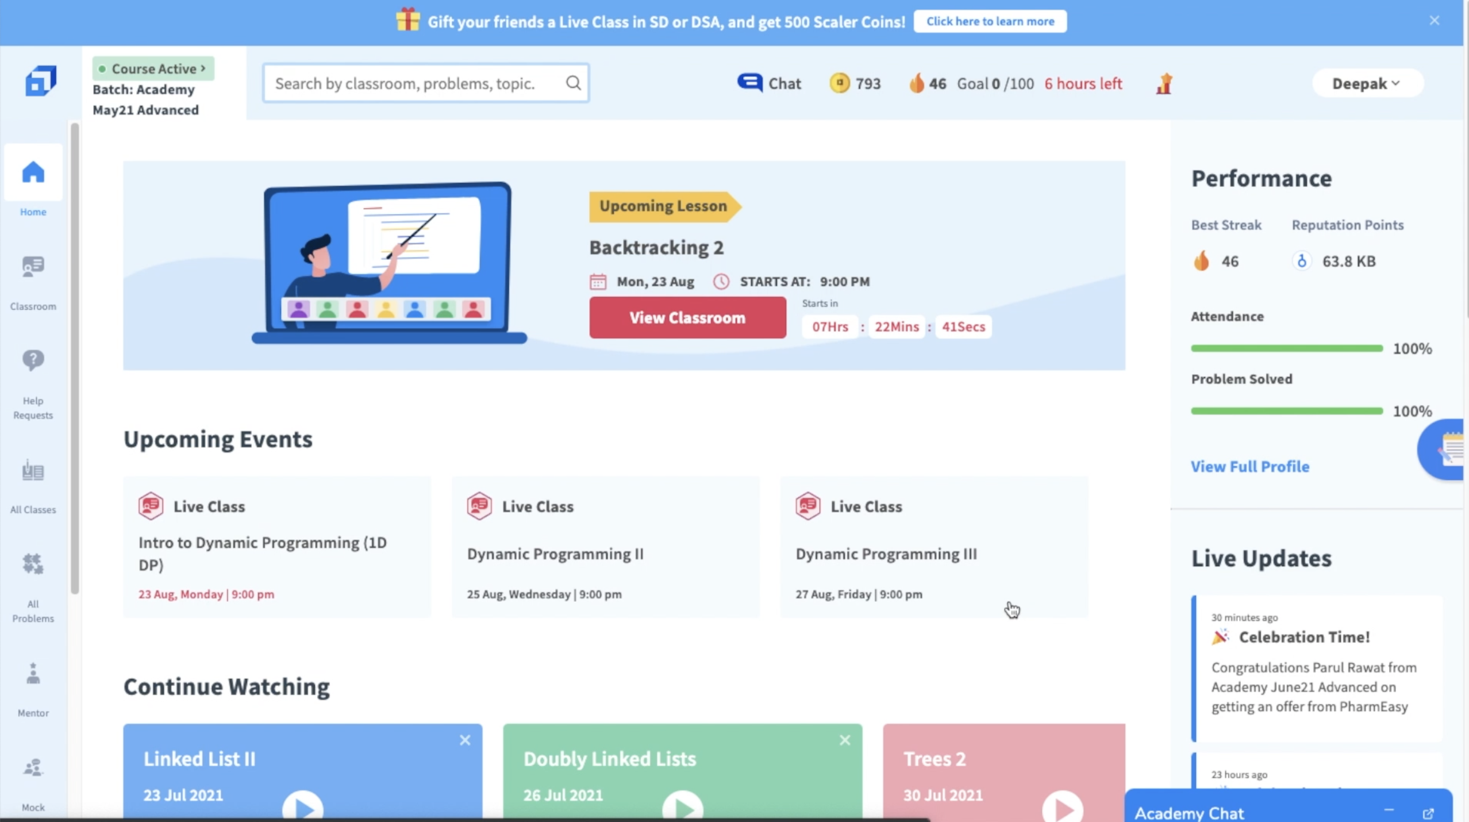Open the leaderboard trophy icon
This screenshot has height=822, width=1469.
[1164, 84]
